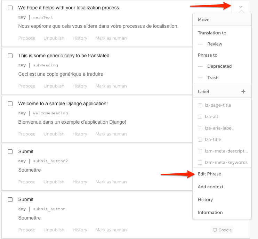The width and height of the screenshot is (258, 239).
Task: Select the checkbox for the mainText phrase
Action: point(10,8)
